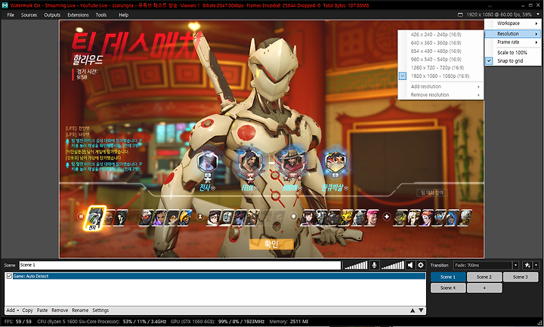
Task: Open the Sources menu
Action: (29, 15)
